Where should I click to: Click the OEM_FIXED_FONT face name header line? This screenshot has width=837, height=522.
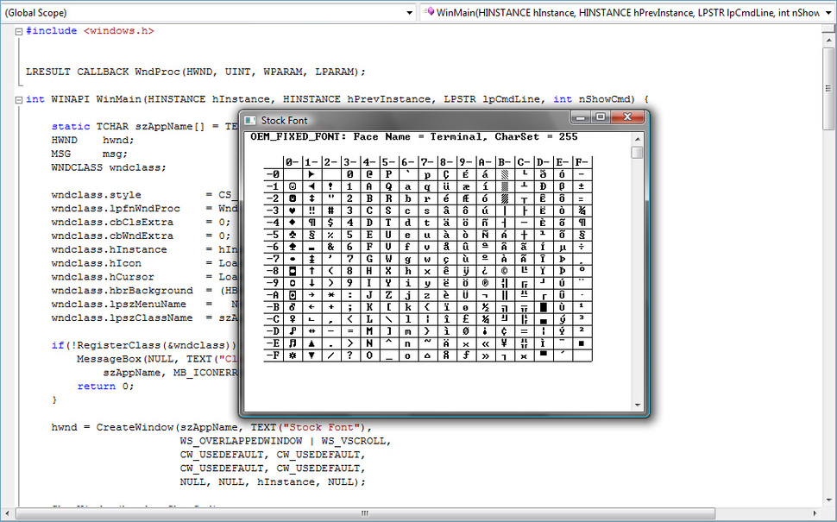point(414,137)
